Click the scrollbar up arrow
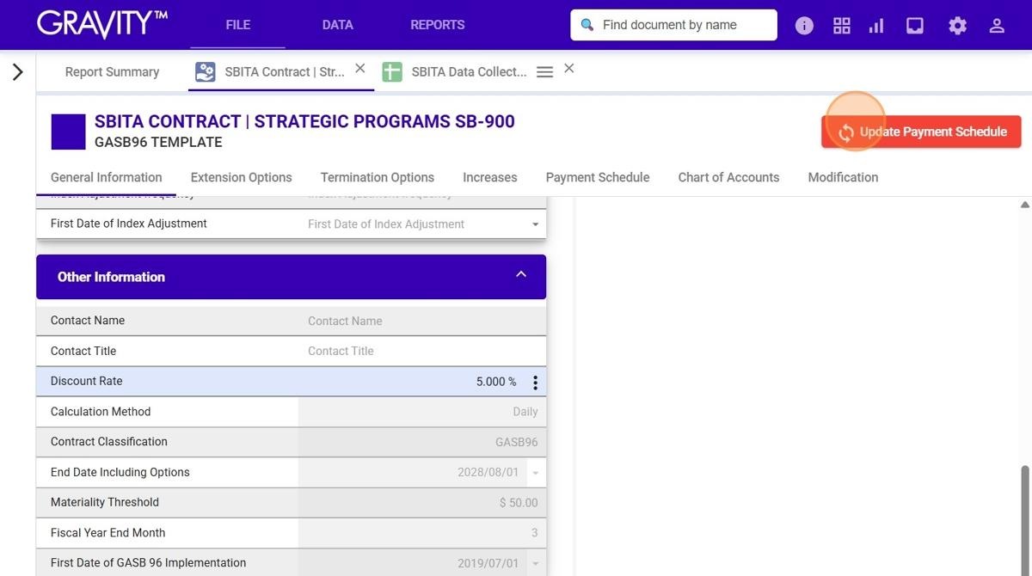The height and width of the screenshot is (576, 1032). tap(1024, 205)
